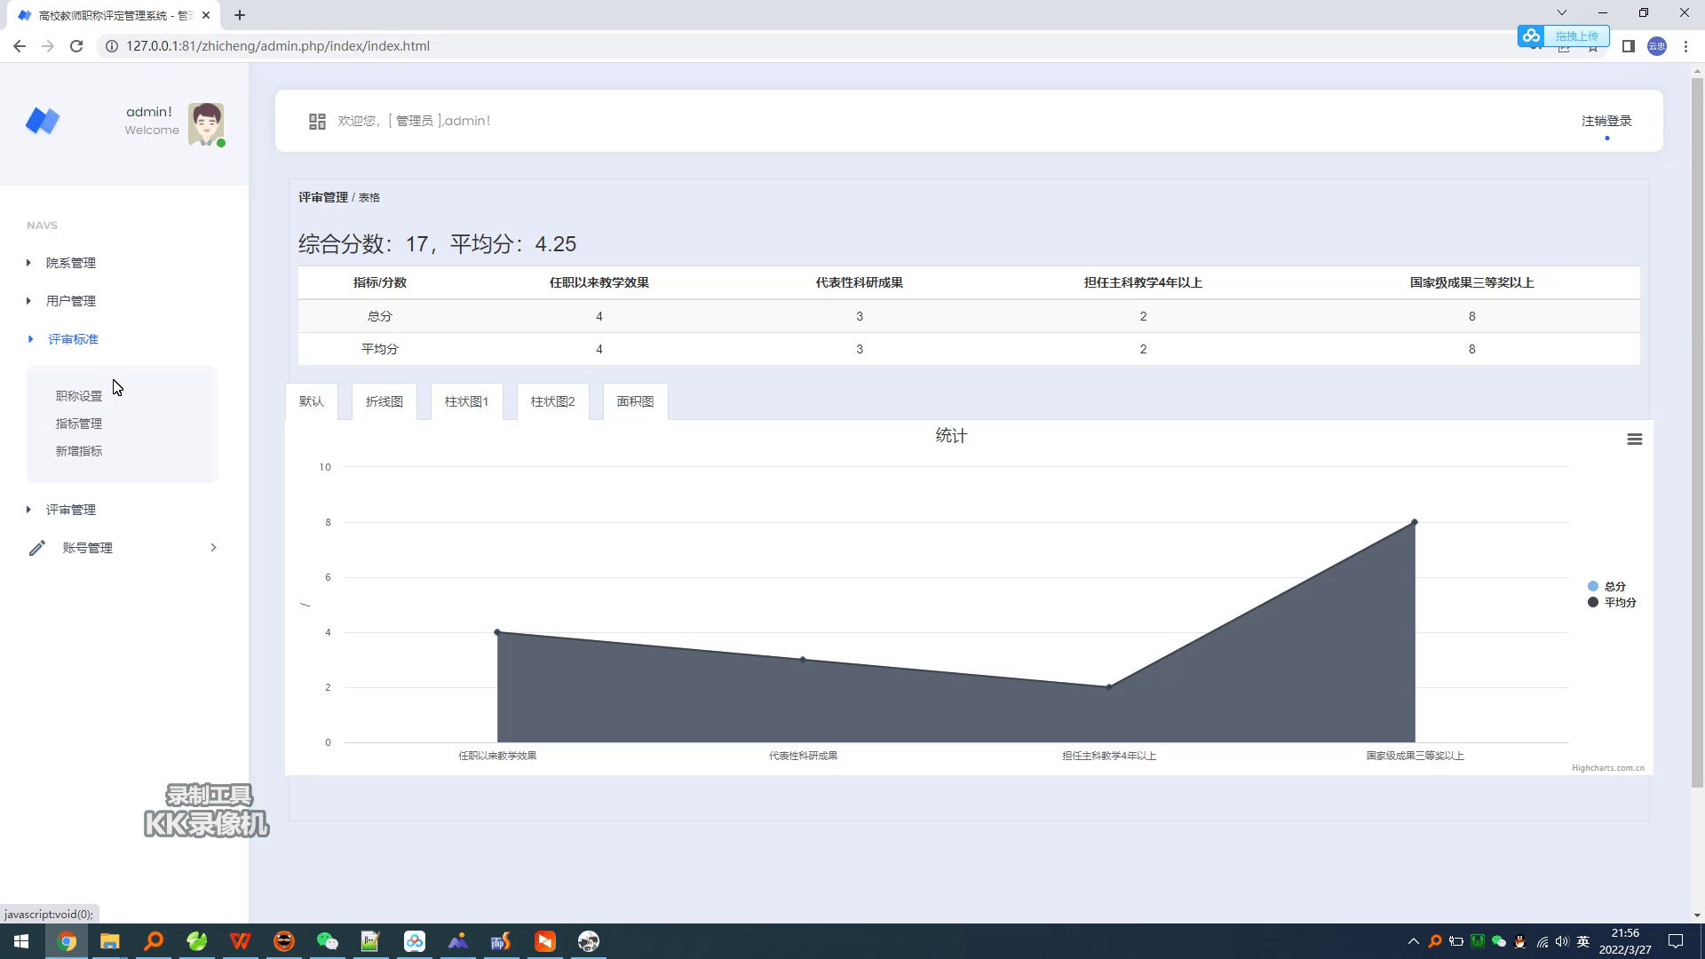1705x959 pixels.
Task: Close the 高校教师职称评定管理系统 tab
Action: tap(206, 15)
